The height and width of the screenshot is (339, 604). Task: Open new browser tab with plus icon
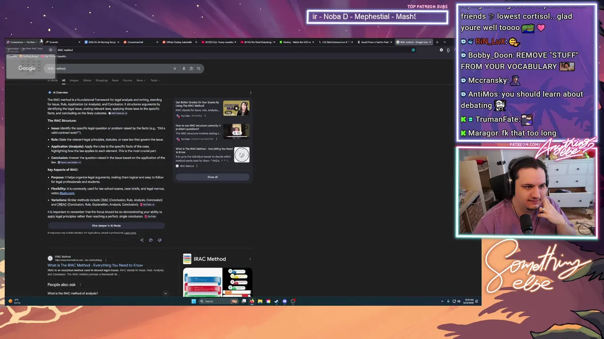click(x=437, y=42)
